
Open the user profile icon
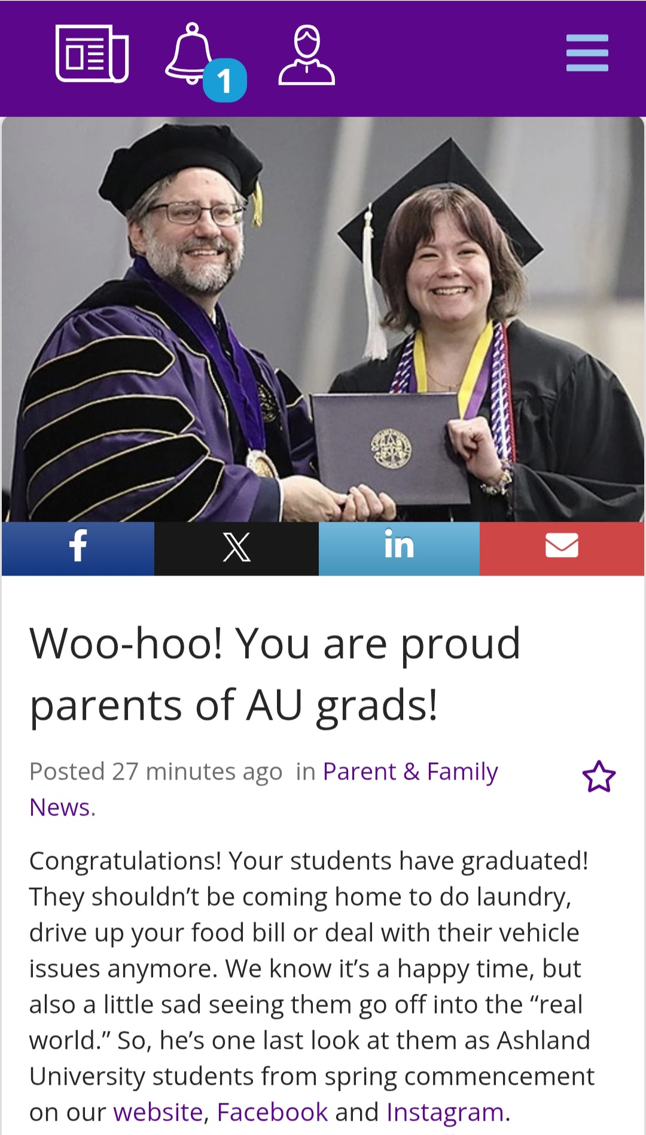click(x=306, y=55)
